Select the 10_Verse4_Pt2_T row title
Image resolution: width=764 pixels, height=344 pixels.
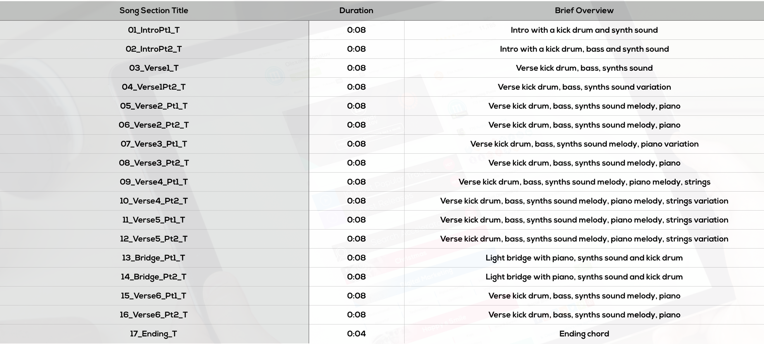(x=154, y=200)
